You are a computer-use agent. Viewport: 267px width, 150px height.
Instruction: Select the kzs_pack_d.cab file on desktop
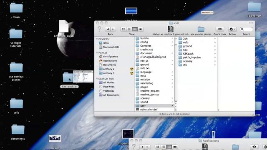pyautogui.click(x=64, y=26)
